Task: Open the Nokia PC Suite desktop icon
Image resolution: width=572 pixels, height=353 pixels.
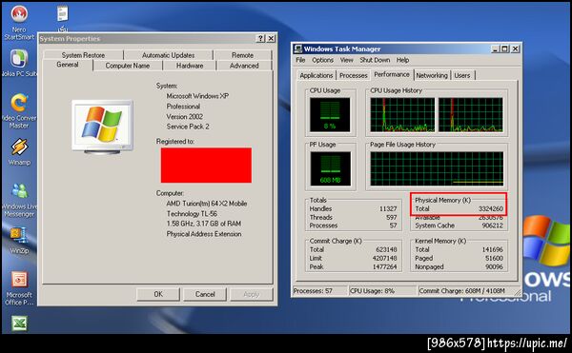Action: tap(19, 63)
